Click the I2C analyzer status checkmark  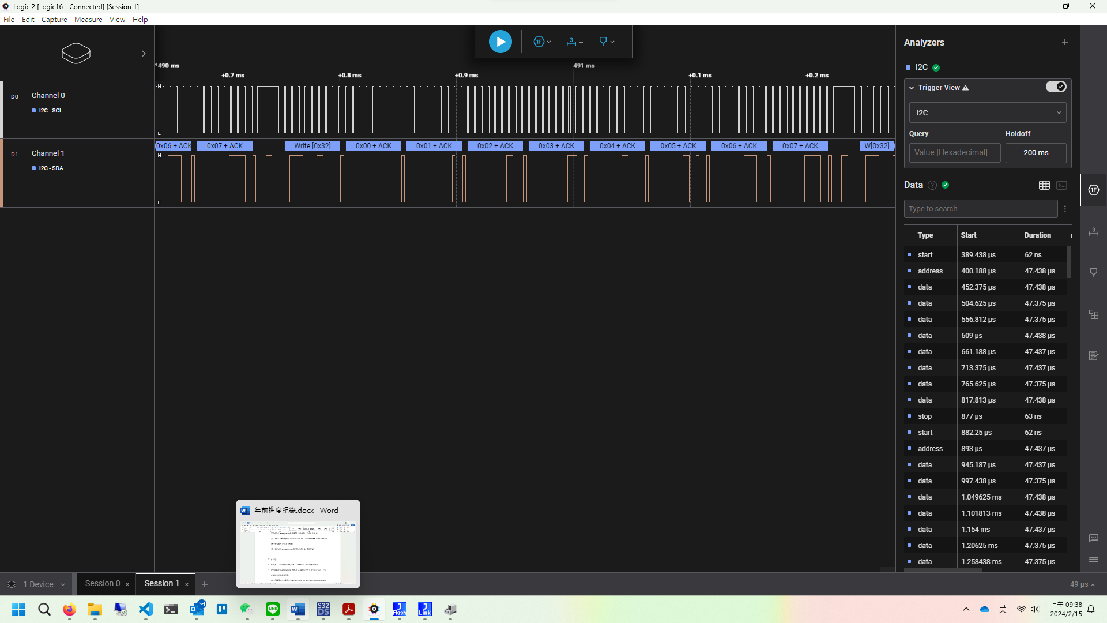936,67
